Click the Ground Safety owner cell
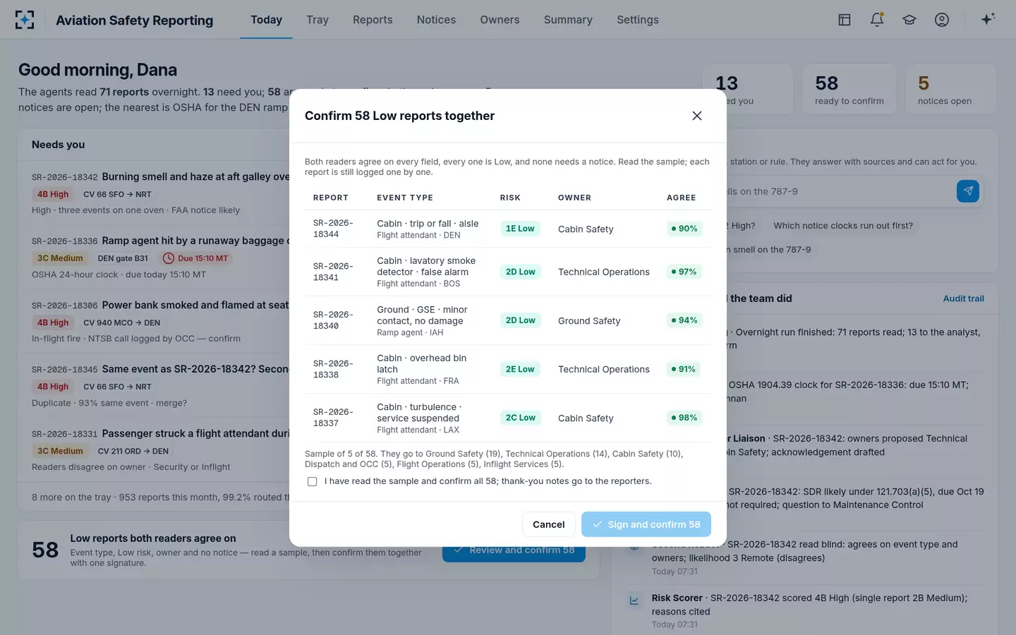The height and width of the screenshot is (635, 1016). [589, 320]
